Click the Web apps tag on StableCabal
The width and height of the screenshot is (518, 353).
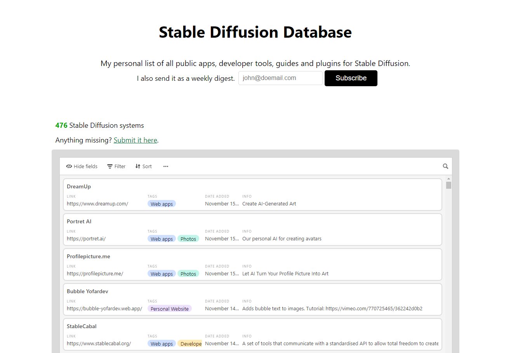(162, 344)
